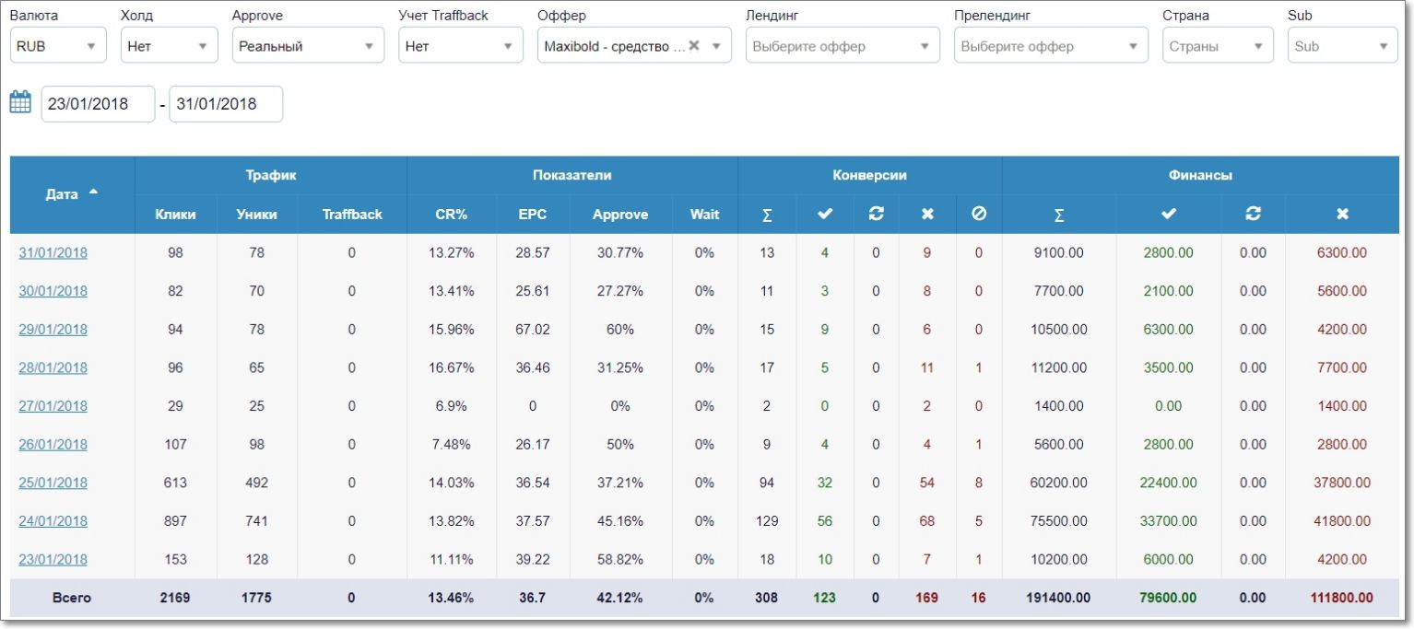Open the 23/01/2018 date row link
Viewport: 1414px width, 629px height.
coord(53,559)
